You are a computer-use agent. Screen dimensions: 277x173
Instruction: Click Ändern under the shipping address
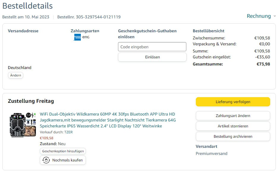tap(15, 75)
